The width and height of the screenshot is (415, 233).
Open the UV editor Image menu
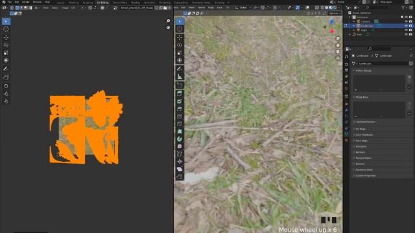tap(65, 8)
